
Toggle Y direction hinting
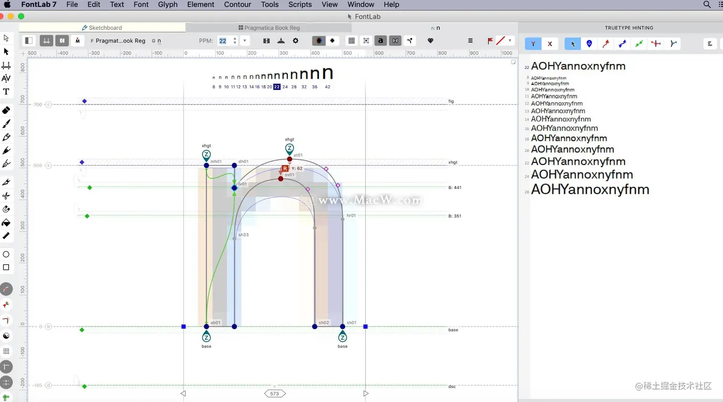click(533, 43)
